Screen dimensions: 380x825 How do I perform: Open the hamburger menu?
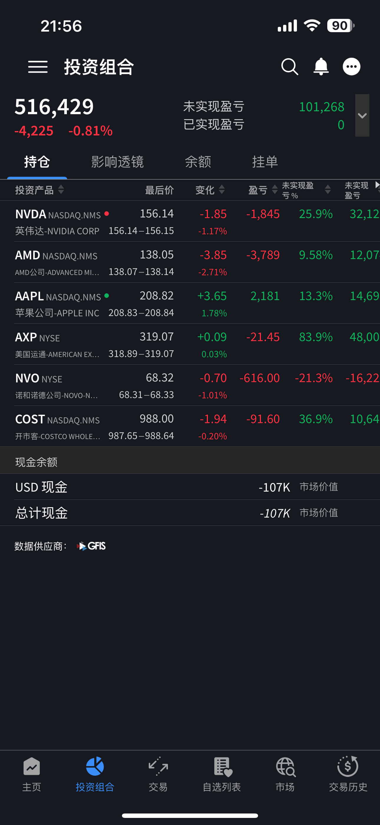click(x=38, y=67)
